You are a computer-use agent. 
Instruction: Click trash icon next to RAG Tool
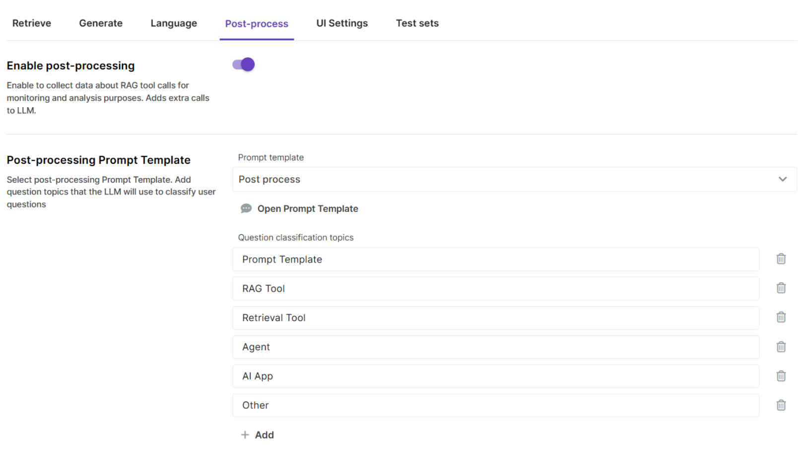[781, 288]
